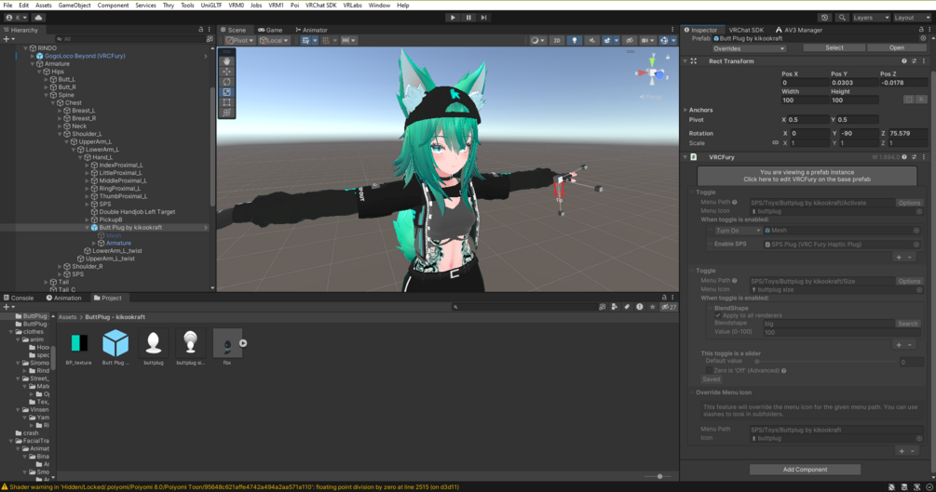Adjust the Project icon size slider

pos(659,476)
